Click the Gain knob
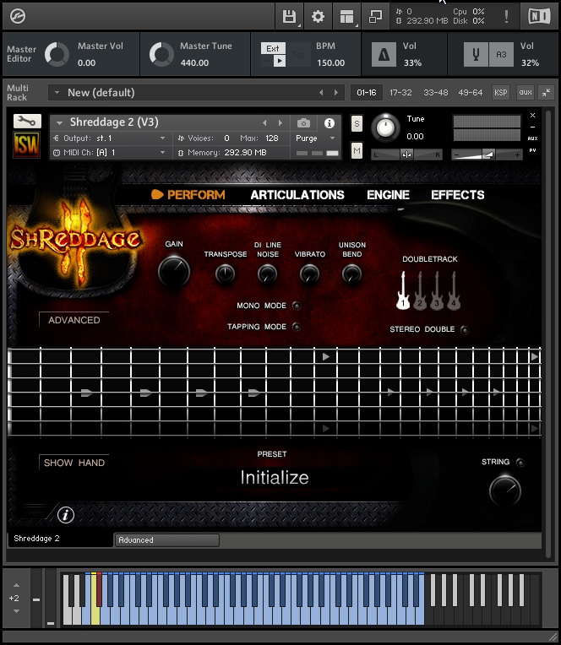 pos(174,272)
